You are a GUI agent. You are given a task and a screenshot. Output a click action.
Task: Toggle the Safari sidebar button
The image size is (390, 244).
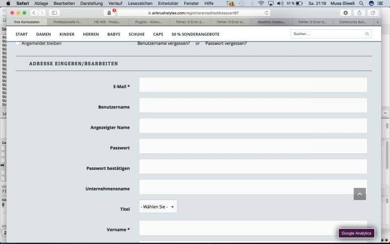pos(54,13)
